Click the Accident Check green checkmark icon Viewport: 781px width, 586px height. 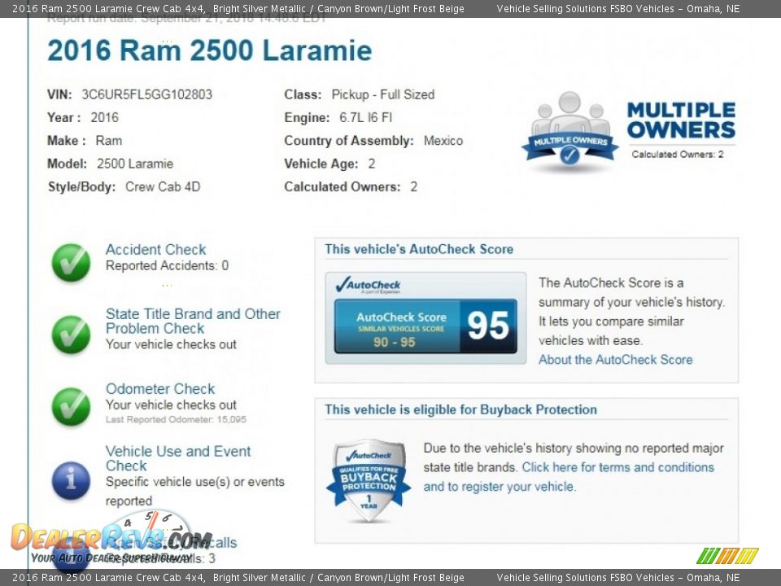click(x=72, y=263)
